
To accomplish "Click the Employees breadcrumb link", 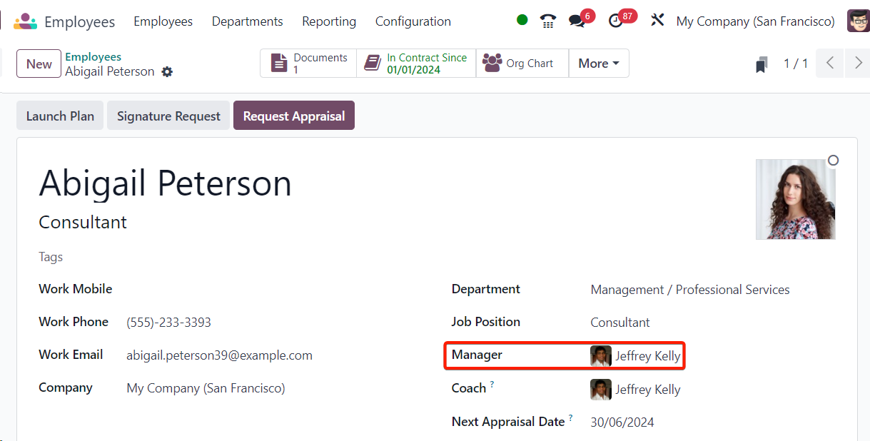I will pyautogui.click(x=93, y=56).
